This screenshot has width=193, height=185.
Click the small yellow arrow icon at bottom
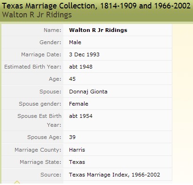[17, 182]
